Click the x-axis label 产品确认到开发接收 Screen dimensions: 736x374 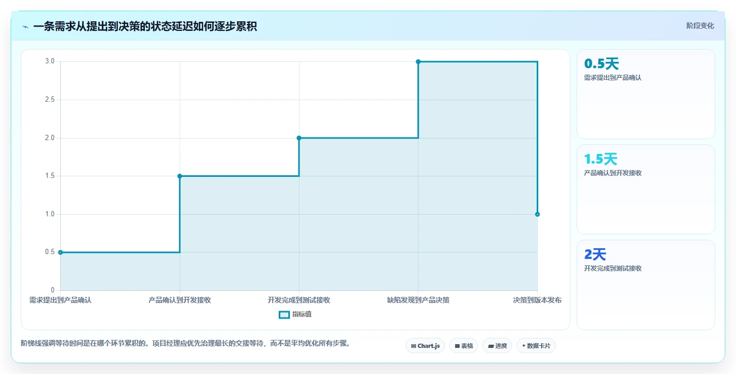(x=180, y=300)
